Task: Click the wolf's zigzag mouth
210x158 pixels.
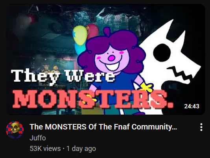Action: 181,73
